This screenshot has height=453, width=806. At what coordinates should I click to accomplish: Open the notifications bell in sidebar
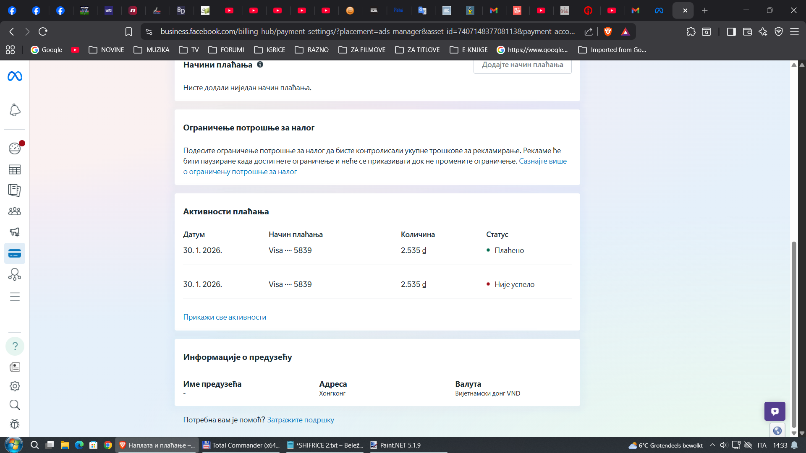pyautogui.click(x=15, y=110)
